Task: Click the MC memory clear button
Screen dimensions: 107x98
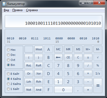Action: coord(58,49)
